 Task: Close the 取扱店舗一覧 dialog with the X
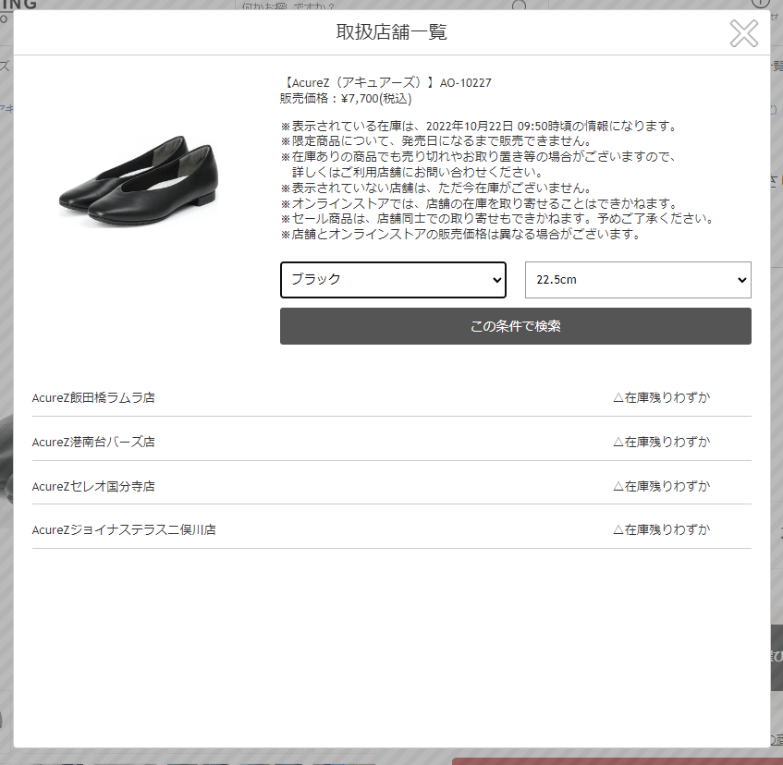[743, 33]
